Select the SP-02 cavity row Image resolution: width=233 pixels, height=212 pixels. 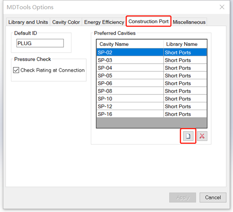pyautogui.click(x=151, y=52)
